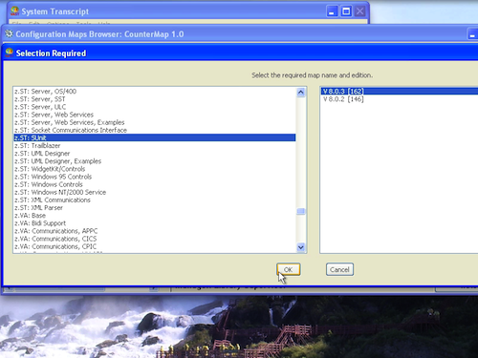Select edition V 8.0.3 [162]

[x=400, y=92]
